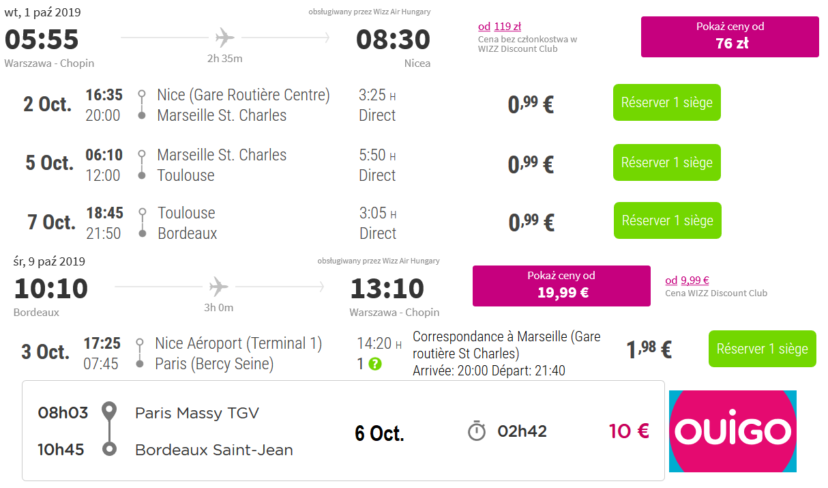Reserve a seat on Marseille to Toulouse bus
The height and width of the screenshot is (488, 828).
click(x=666, y=162)
